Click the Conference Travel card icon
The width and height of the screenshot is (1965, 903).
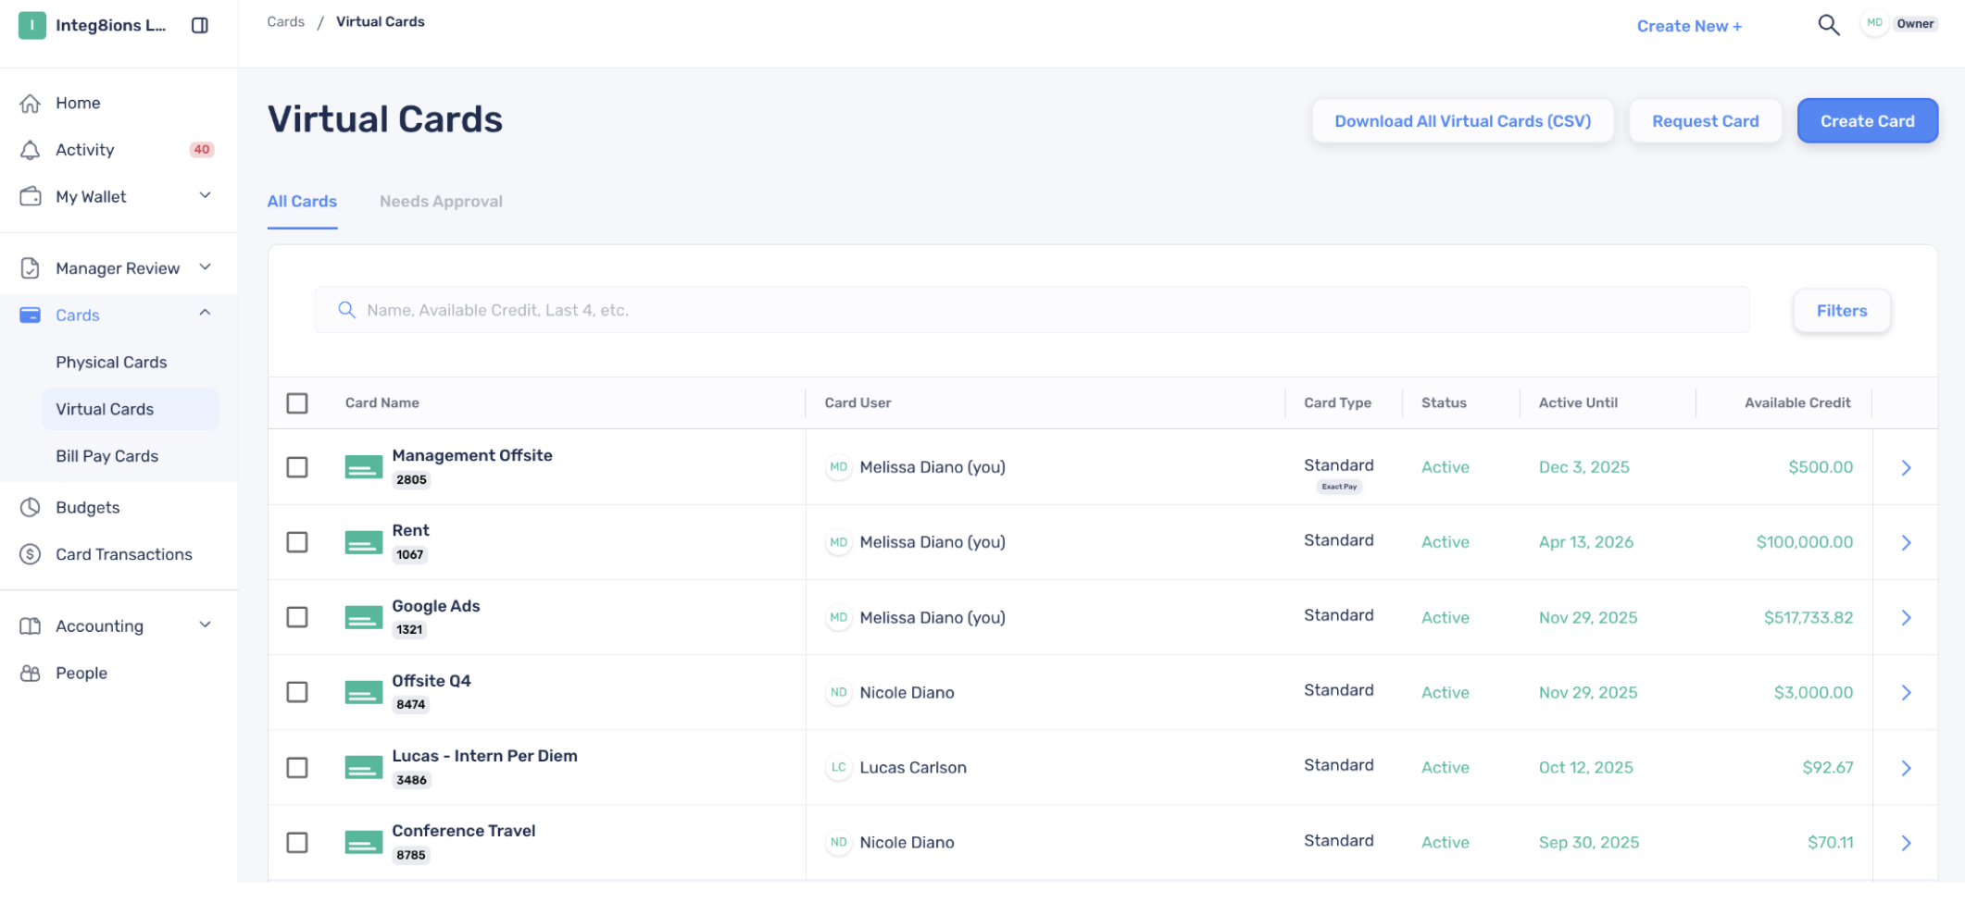[x=363, y=843]
